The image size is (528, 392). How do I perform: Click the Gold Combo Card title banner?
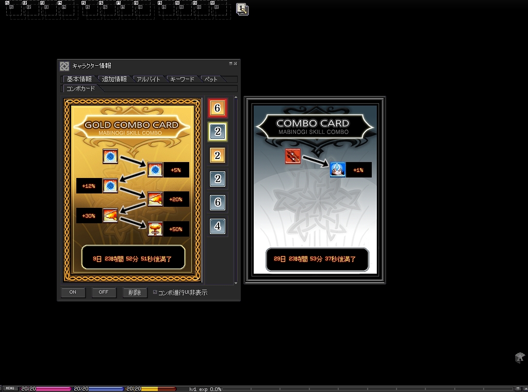pyautogui.click(x=131, y=127)
